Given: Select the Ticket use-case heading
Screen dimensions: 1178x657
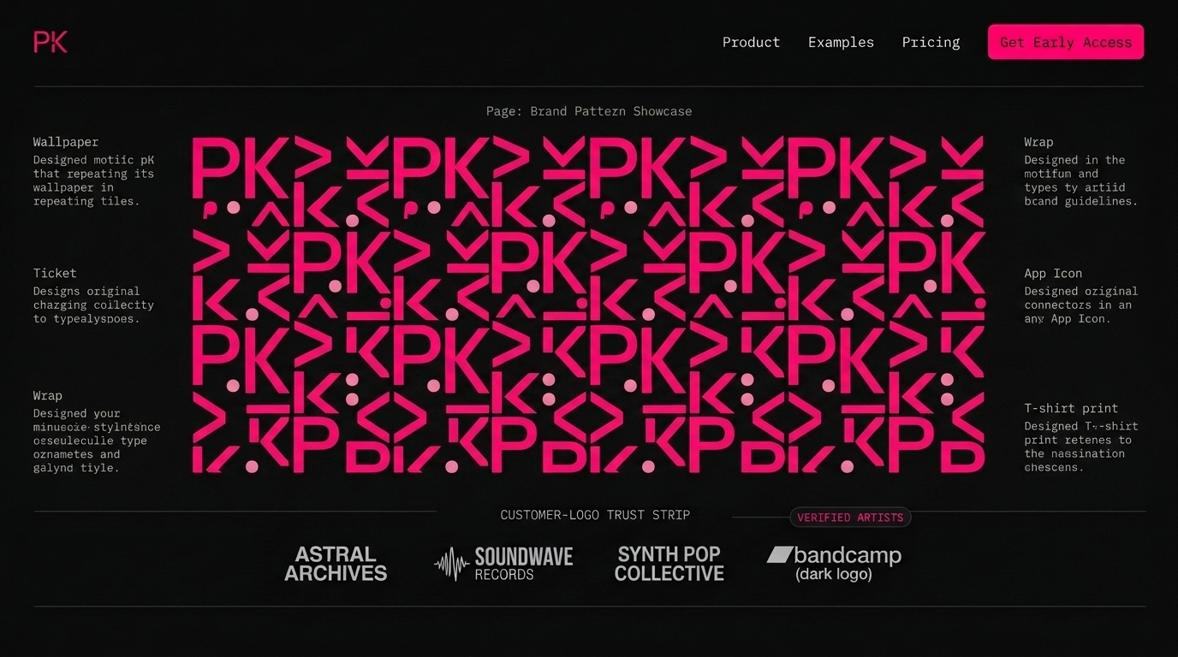Looking at the screenshot, I should (55, 273).
